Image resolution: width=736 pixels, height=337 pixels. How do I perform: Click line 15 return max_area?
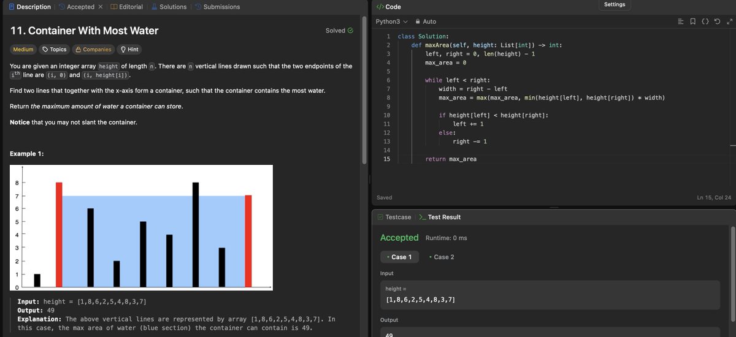[x=451, y=159]
